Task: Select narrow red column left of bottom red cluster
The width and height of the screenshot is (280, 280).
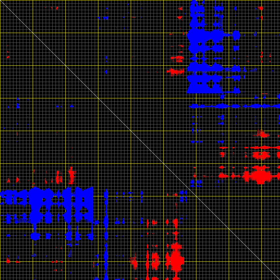Action: [x=147, y=261]
